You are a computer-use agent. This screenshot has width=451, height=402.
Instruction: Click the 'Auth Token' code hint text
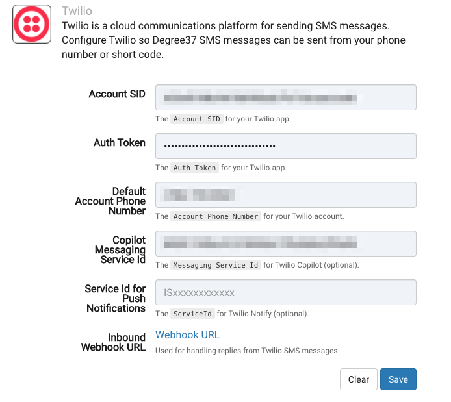click(194, 168)
